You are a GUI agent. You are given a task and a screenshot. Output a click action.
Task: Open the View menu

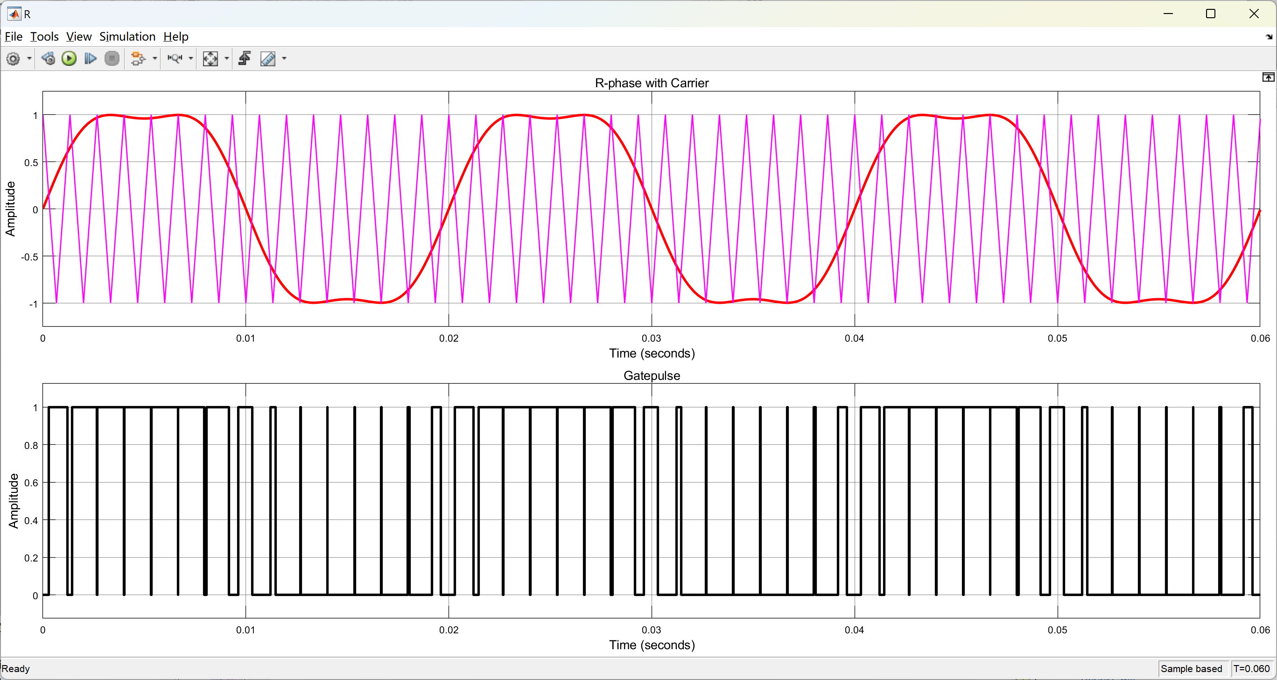[x=78, y=37]
